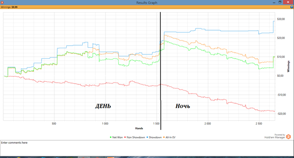Viewport: 294px width, 158px height.
Task: Click the Results Graph window title
Action: 147,3
